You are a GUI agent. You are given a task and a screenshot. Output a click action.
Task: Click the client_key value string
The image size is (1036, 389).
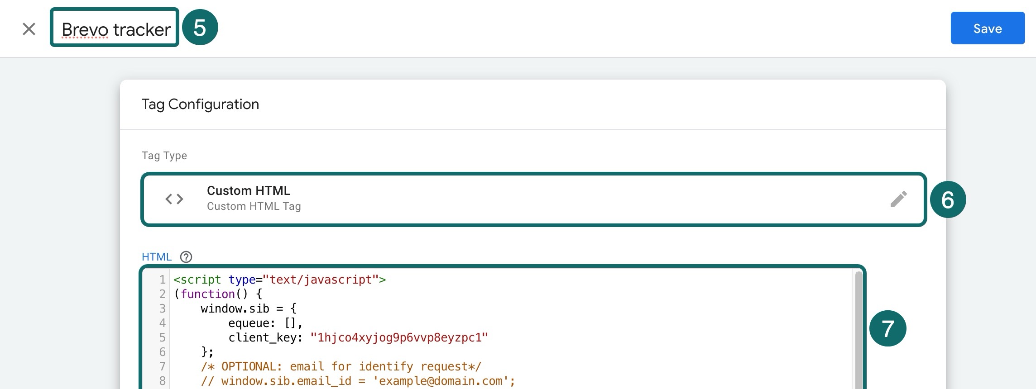399,337
